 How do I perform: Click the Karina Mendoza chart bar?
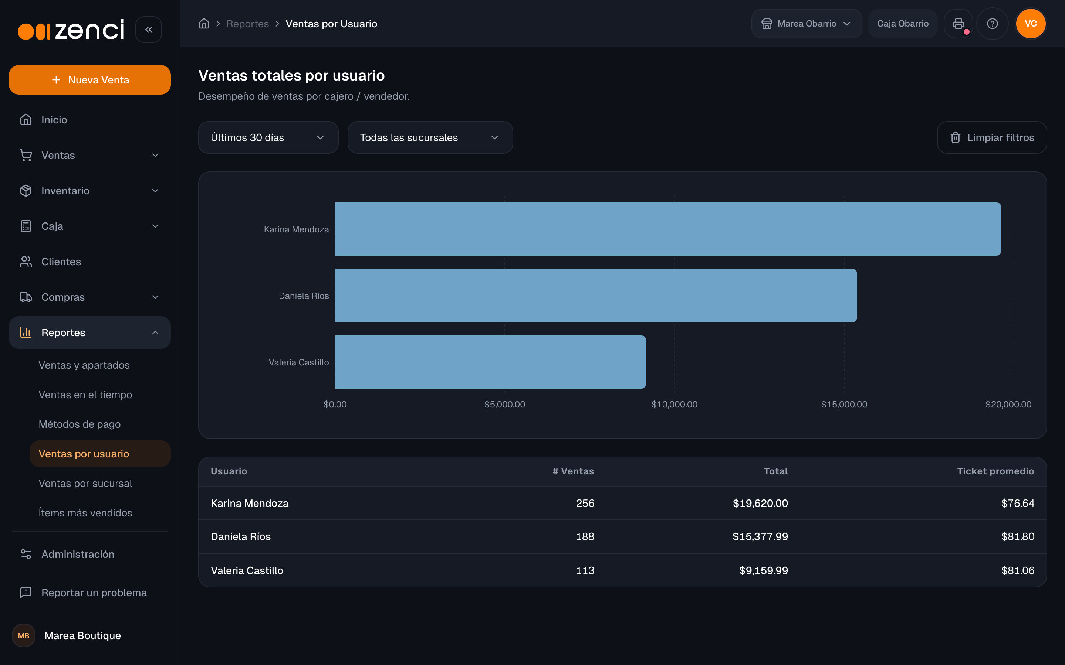click(x=667, y=229)
